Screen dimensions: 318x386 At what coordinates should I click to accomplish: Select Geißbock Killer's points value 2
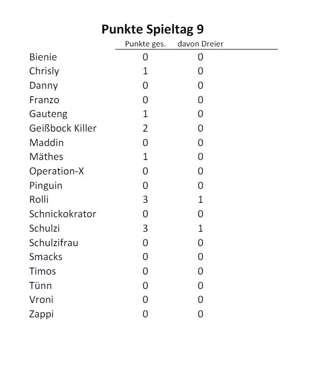click(x=145, y=128)
